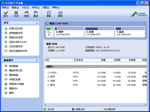
Task: Select the F: 备份 row in partition list
Action: coord(96,85)
